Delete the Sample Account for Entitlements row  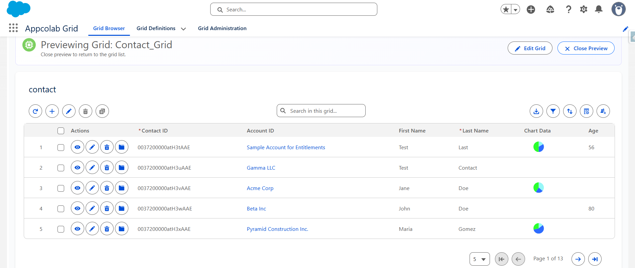(107, 147)
